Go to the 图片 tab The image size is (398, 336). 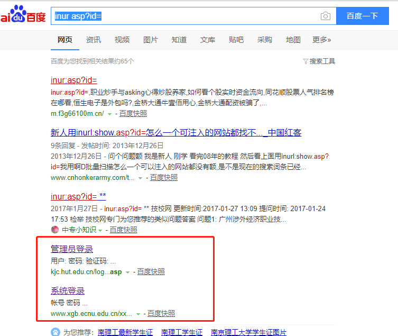pos(151,40)
